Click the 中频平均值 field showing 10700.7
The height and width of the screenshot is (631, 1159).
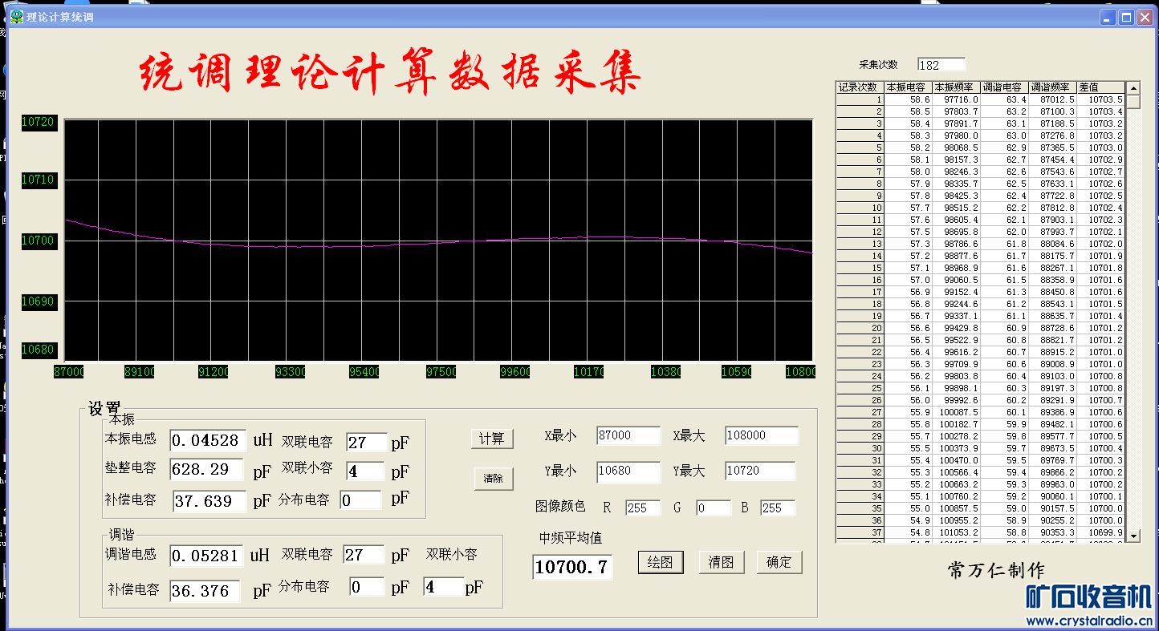572,567
